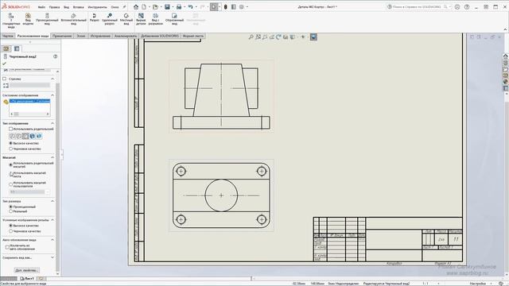Collapse the Авто-обновление вида section
The width and height of the screenshot is (509, 286).
[52, 240]
